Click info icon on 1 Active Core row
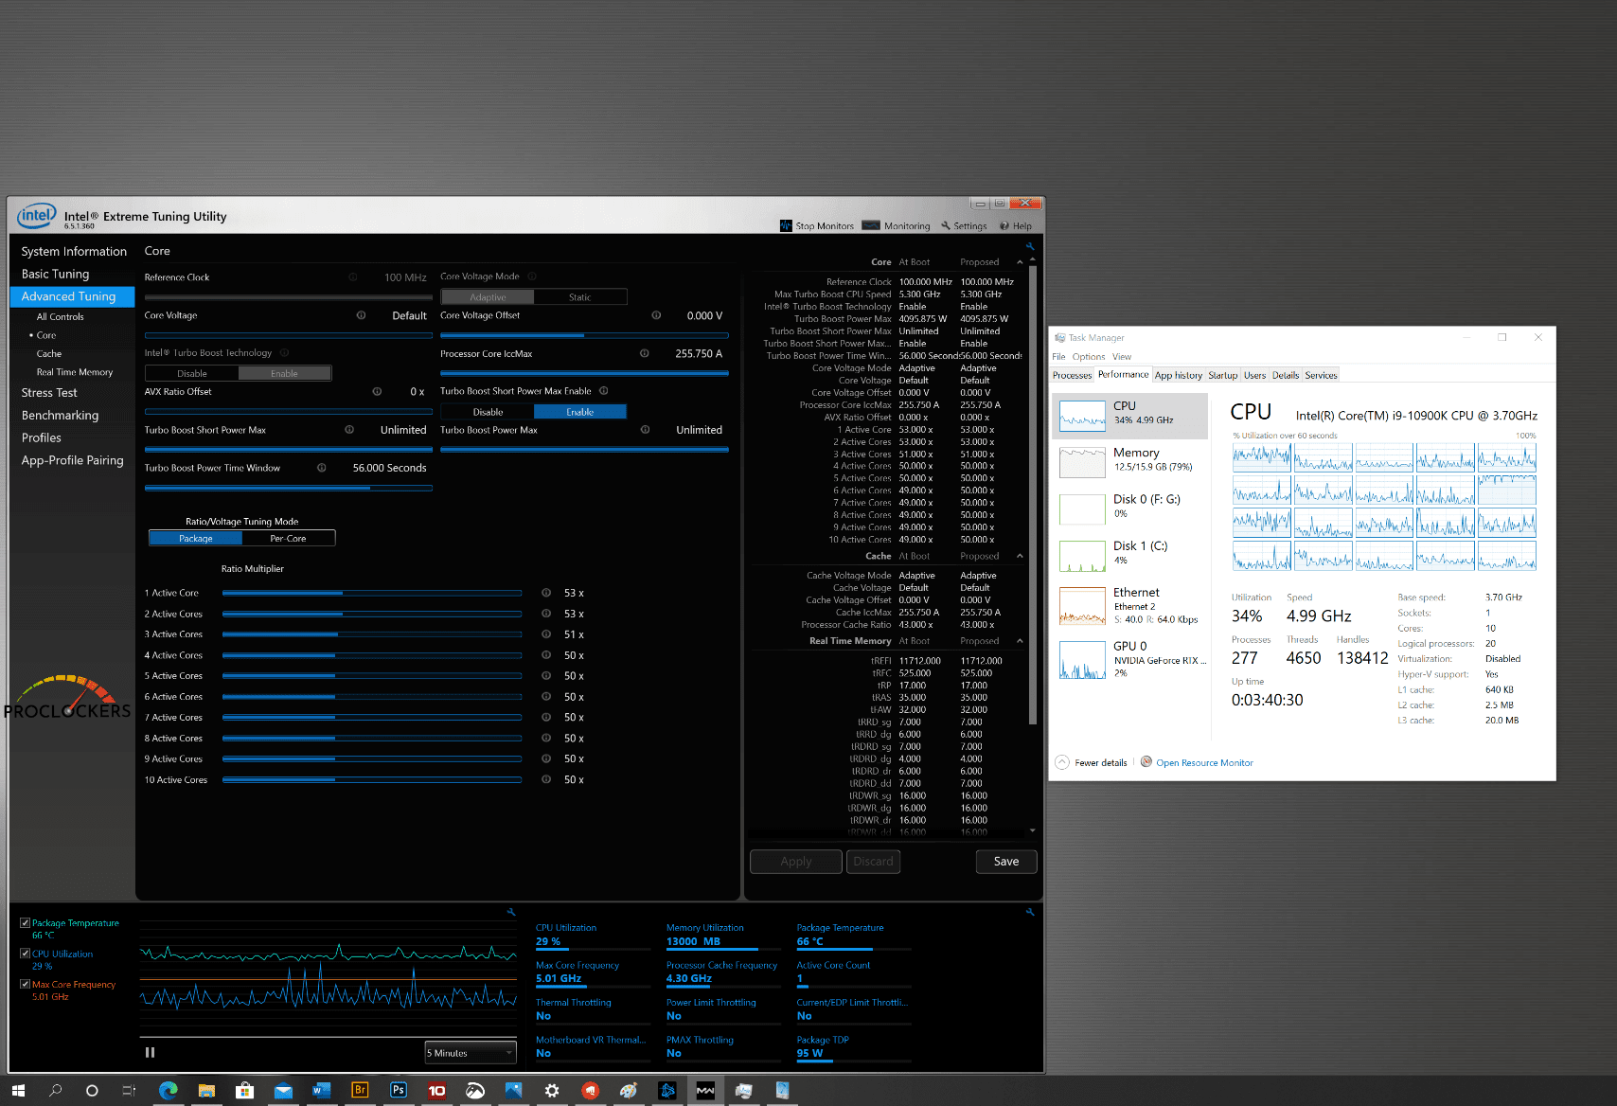This screenshot has height=1106, width=1617. pyautogui.click(x=546, y=593)
